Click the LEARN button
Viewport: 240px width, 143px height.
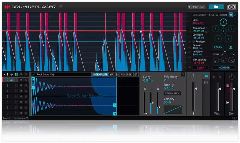tap(218, 47)
